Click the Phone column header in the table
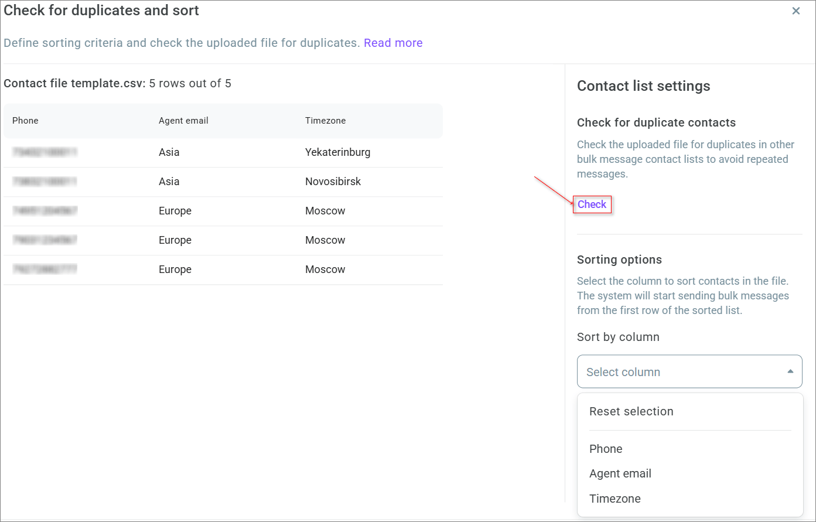The image size is (816, 522). click(25, 121)
